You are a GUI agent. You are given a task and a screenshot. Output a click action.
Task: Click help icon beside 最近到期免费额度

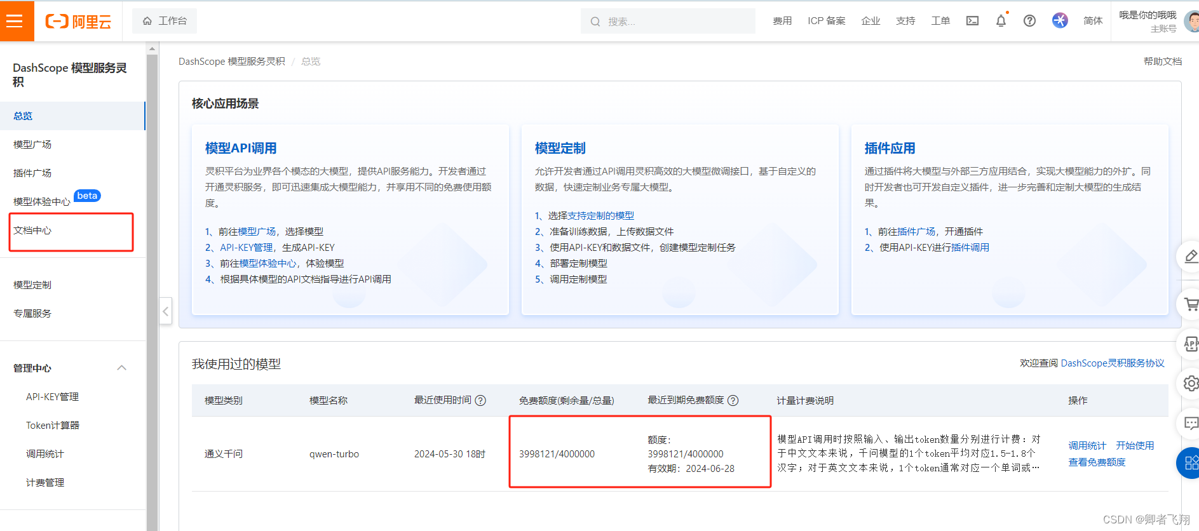[733, 400]
